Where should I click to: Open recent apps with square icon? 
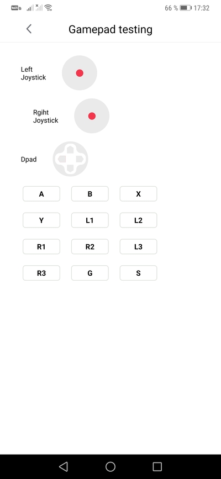coord(157,466)
